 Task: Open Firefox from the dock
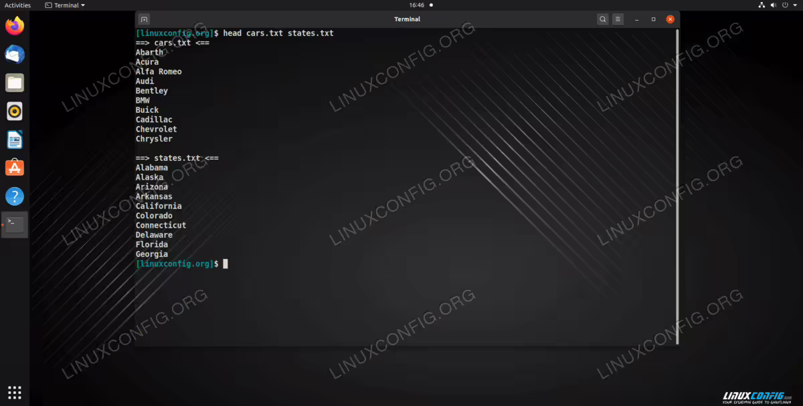(x=15, y=26)
